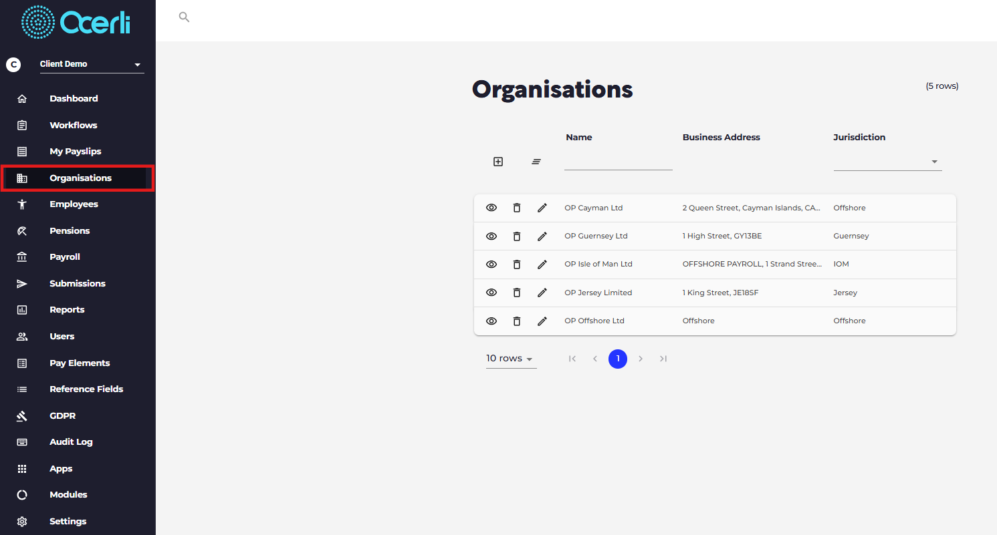Open the Jurisdiction filter dropdown
This screenshot has width=997, height=535.
pyautogui.click(x=887, y=162)
